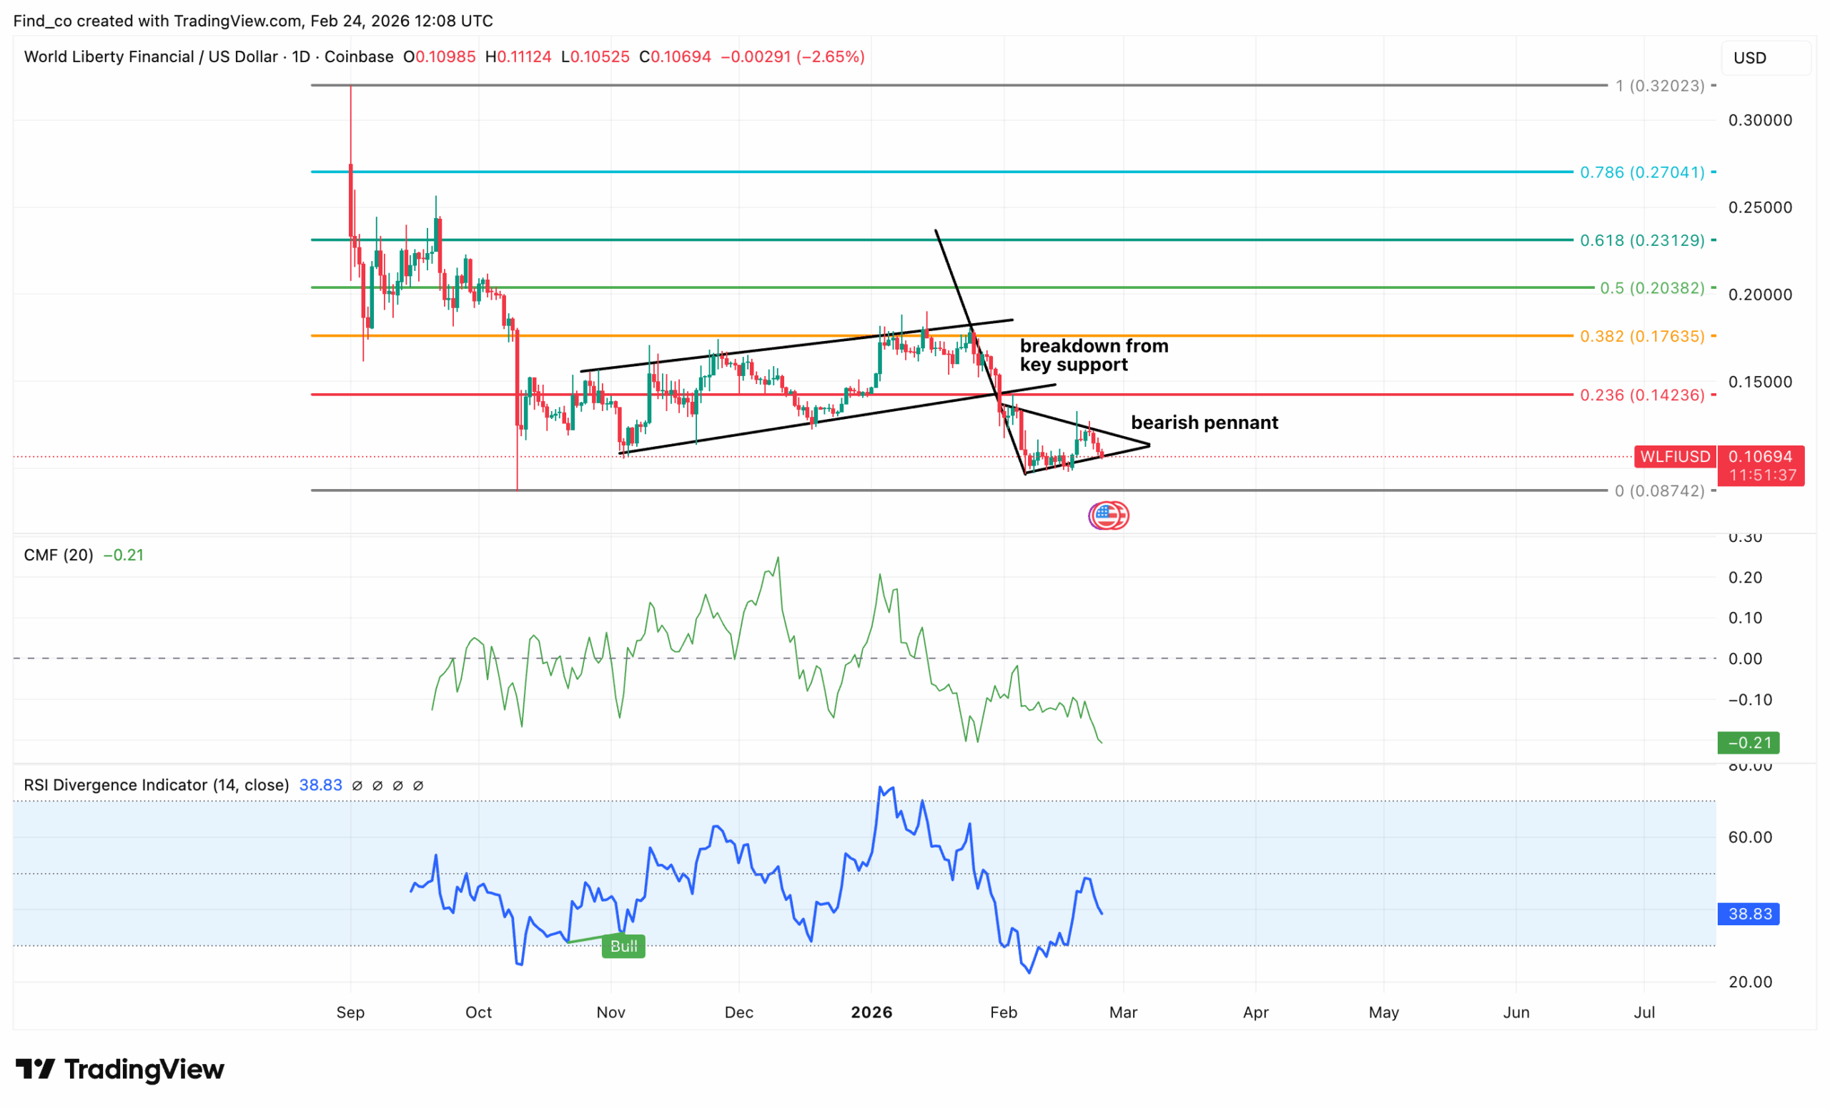Select the WLFIUSD price label tag
The height and width of the screenshot is (1109, 1830).
coord(1675,456)
